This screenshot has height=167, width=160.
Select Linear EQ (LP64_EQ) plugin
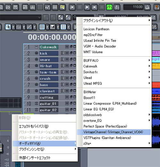[114, 109]
